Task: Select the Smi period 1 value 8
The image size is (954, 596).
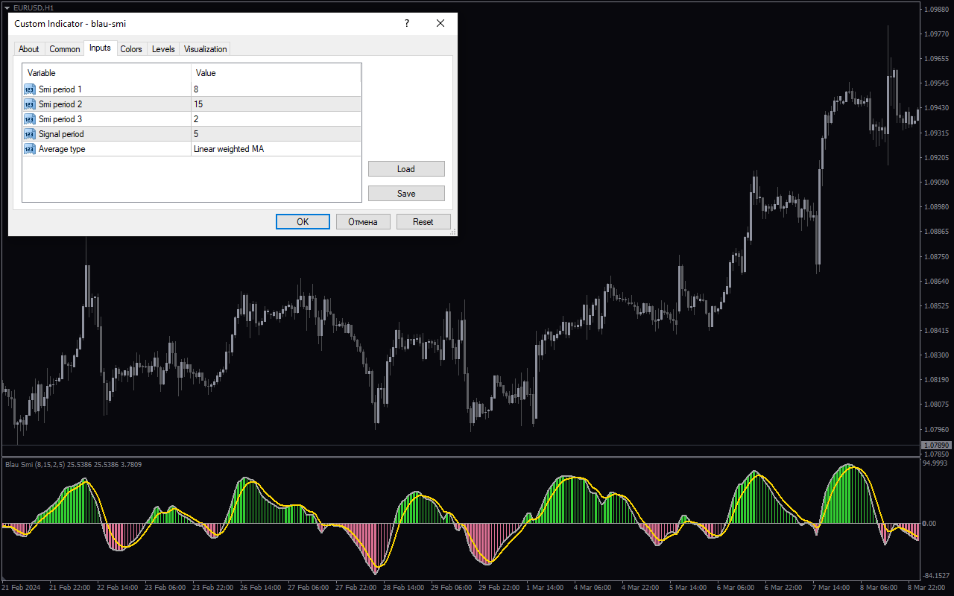Action: [277, 89]
